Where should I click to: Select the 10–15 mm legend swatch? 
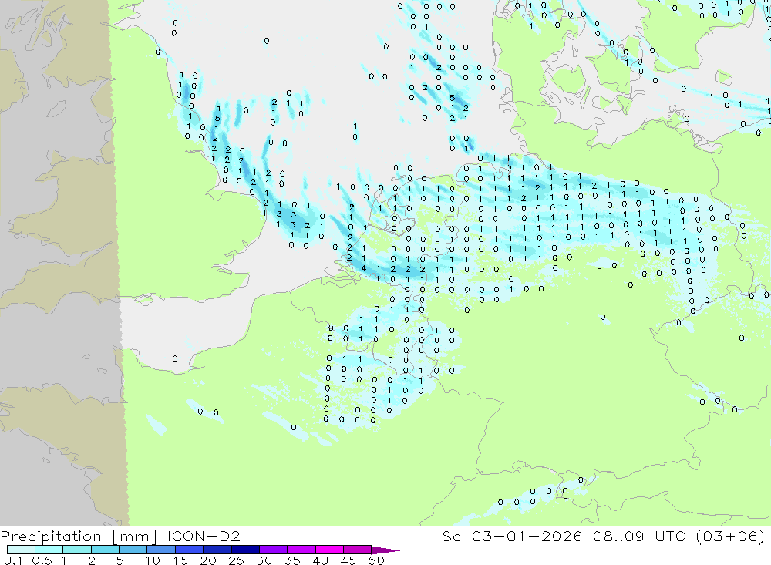click(x=161, y=550)
